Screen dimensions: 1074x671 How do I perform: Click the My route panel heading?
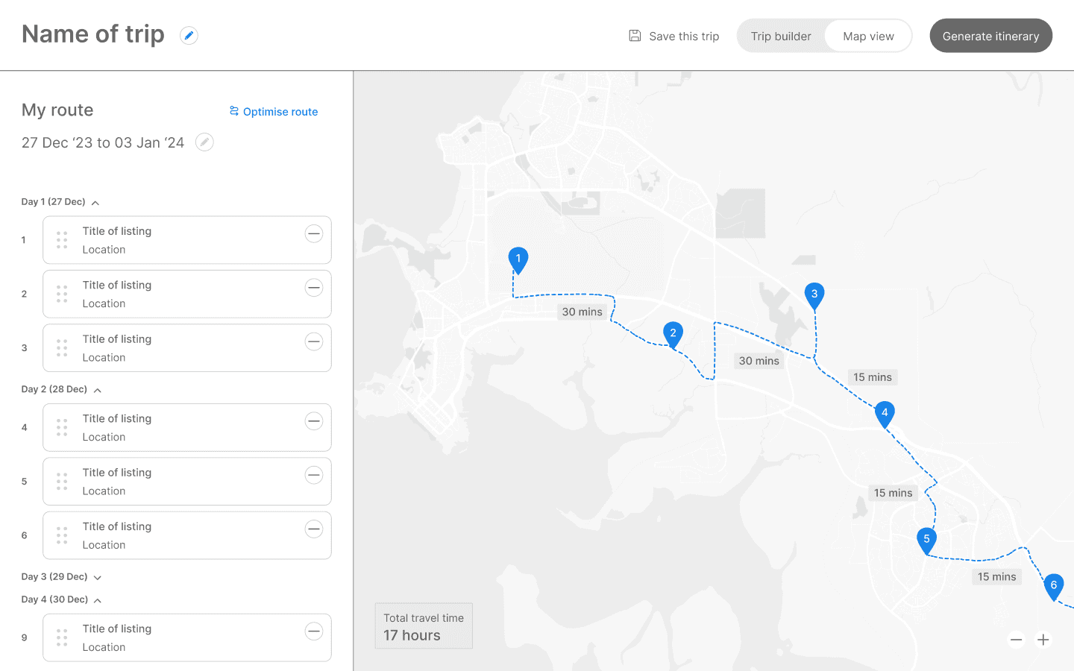click(x=57, y=110)
